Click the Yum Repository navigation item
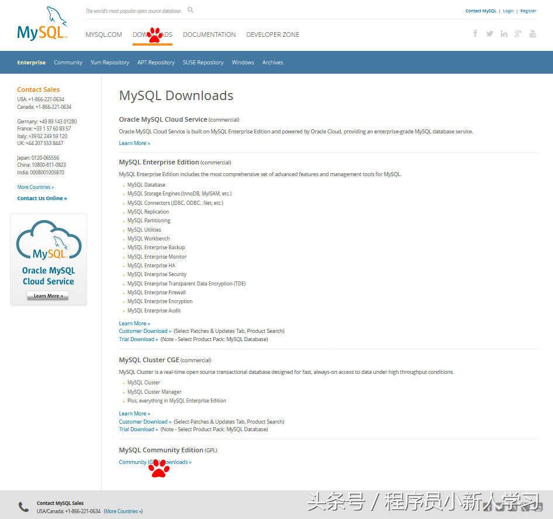 click(109, 62)
